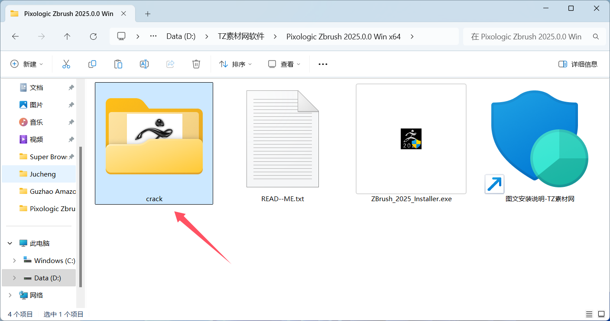Expand the Data (D:) drive node
The width and height of the screenshot is (610, 321).
14,278
